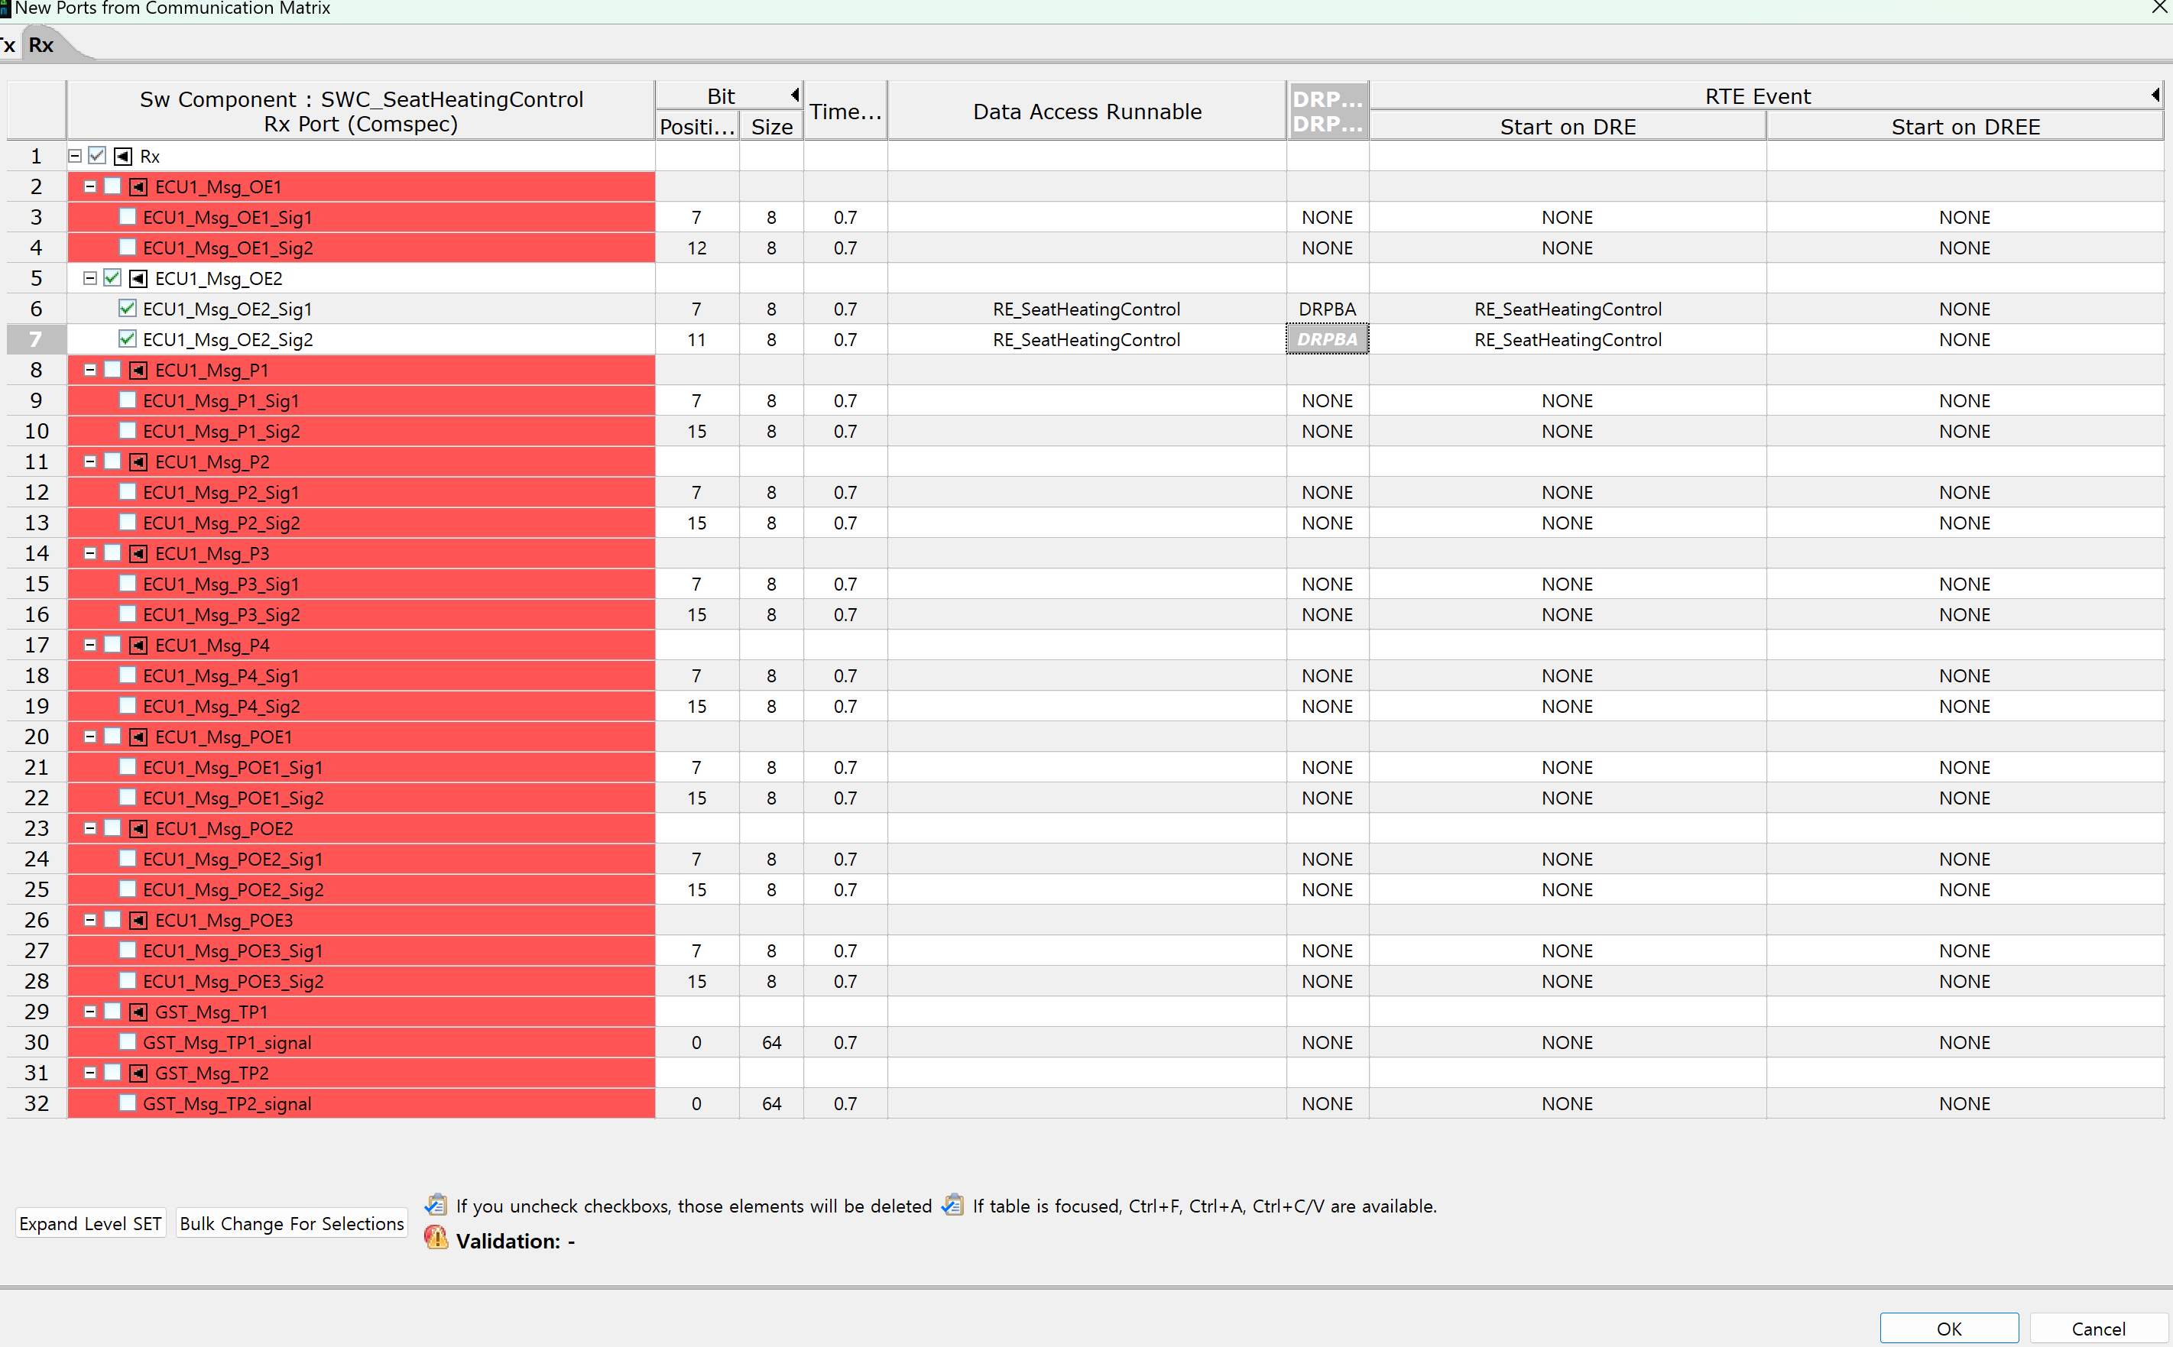
Task: Click Bulk Change For Selections button
Action: point(292,1224)
